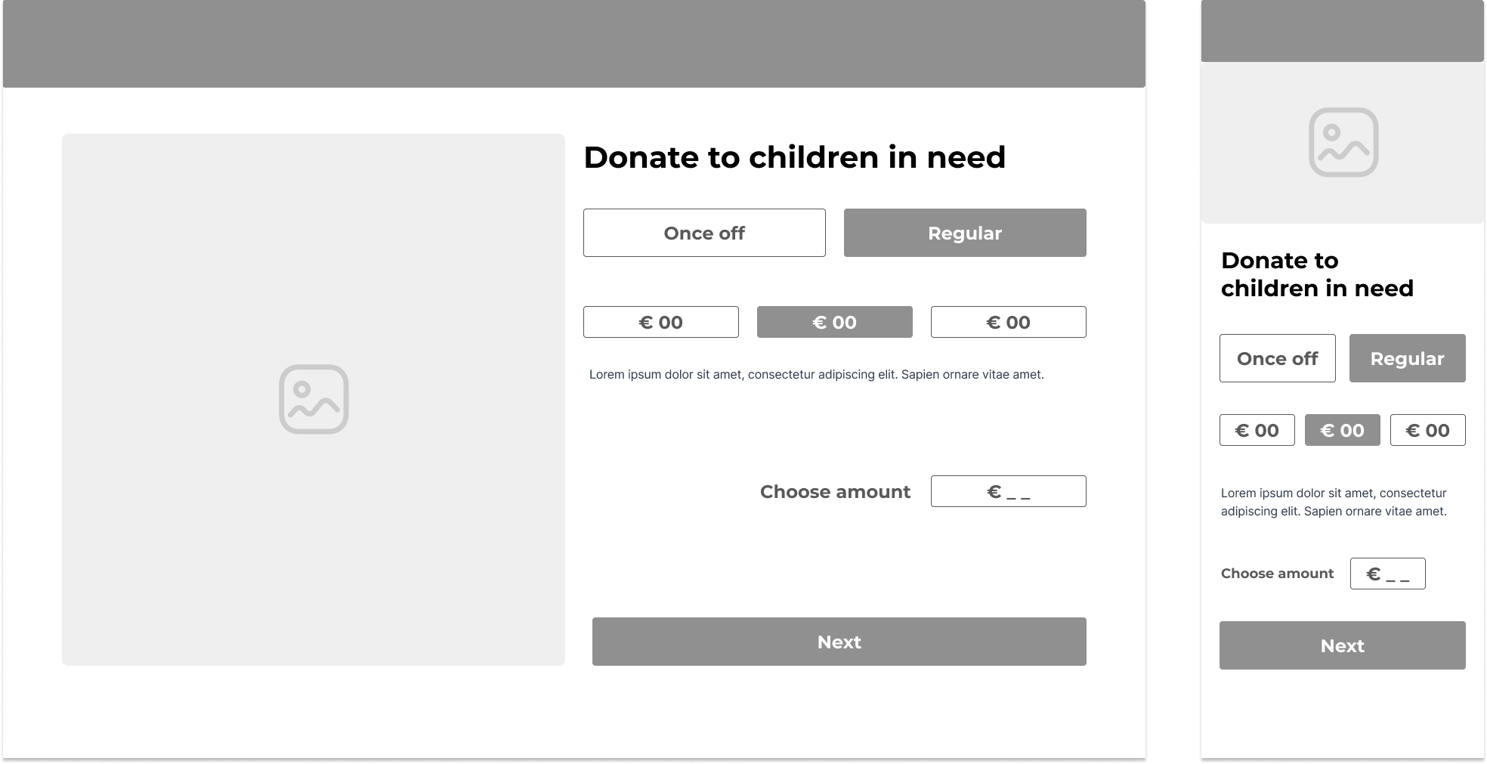Image resolution: width=1487 pixels, height=764 pixels.
Task: Tap the first € 00 amount on mobile
Action: pos(1257,430)
